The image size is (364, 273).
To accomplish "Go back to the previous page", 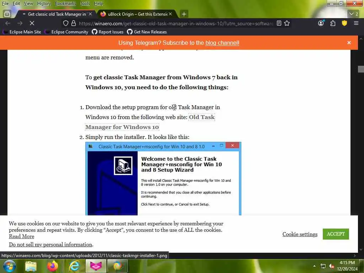I will (8, 23).
